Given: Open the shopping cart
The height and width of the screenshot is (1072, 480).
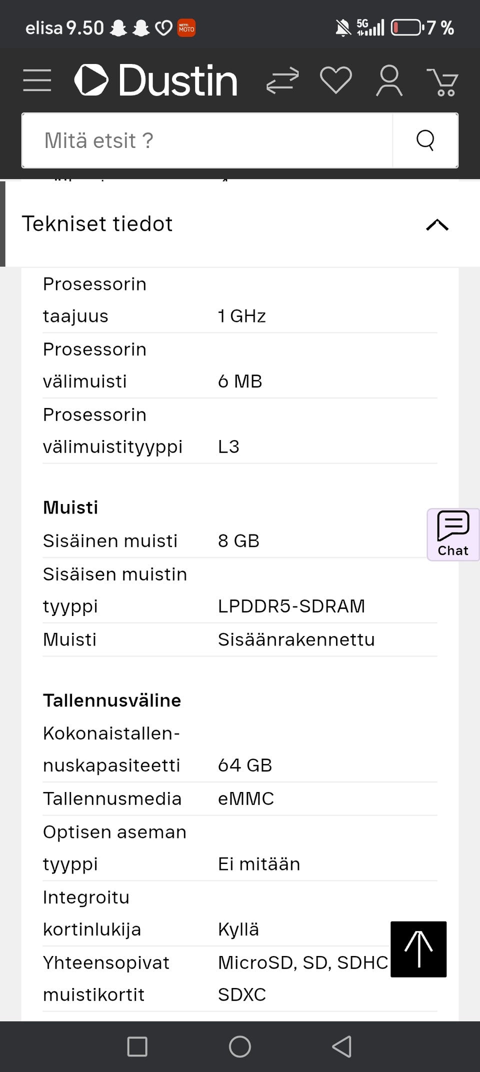Looking at the screenshot, I should click(x=442, y=81).
